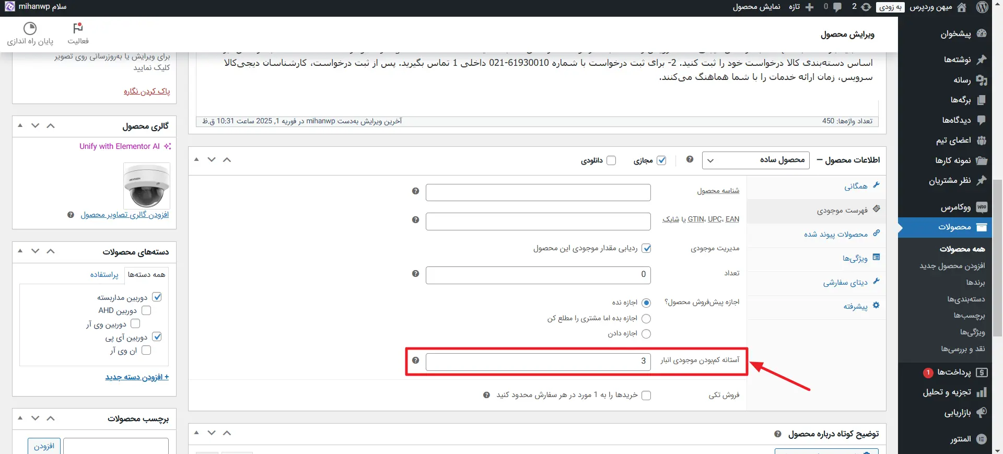Click the plus icon for تازه
This screenshot has height=454, width=1003.
pyautogui.click(x=810, y=7)
